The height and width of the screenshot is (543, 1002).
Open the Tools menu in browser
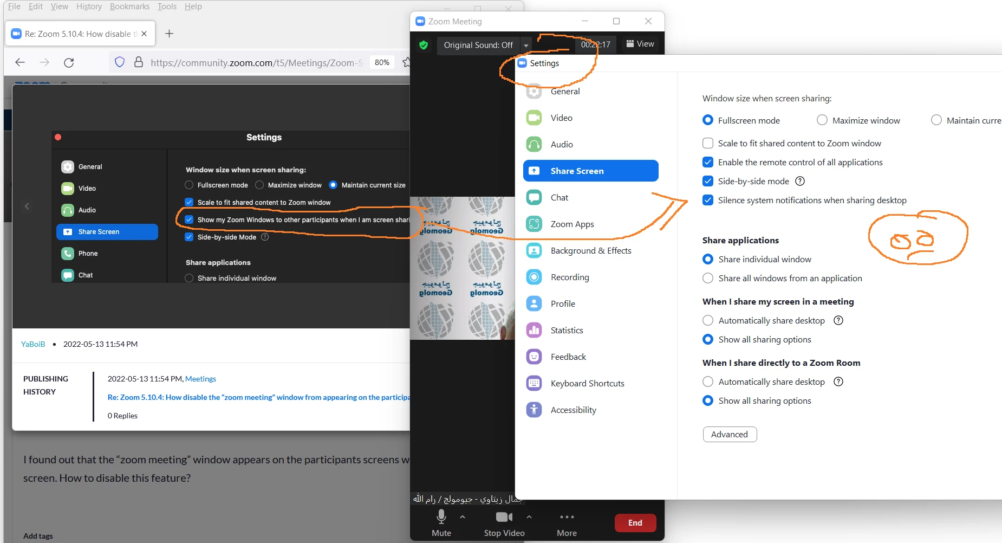click(x=167, y=7)
